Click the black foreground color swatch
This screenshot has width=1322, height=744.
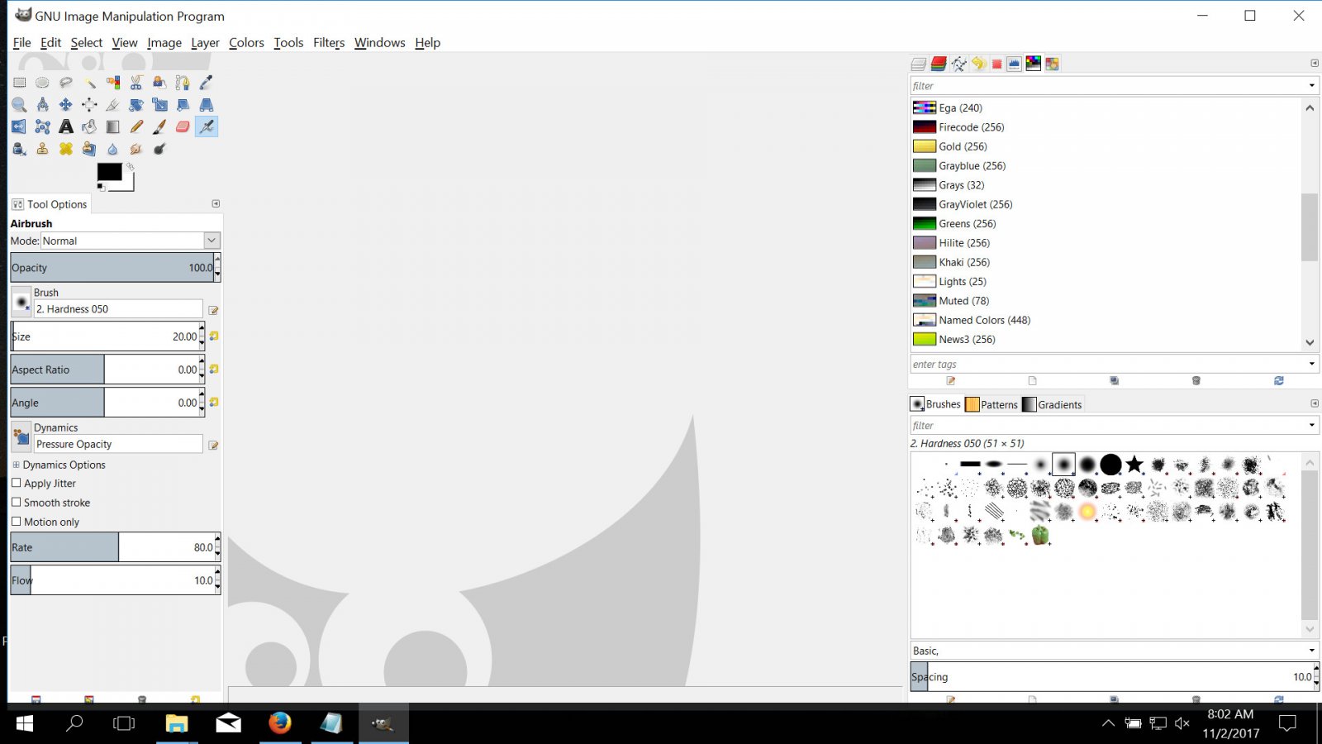tap(109, 172)
